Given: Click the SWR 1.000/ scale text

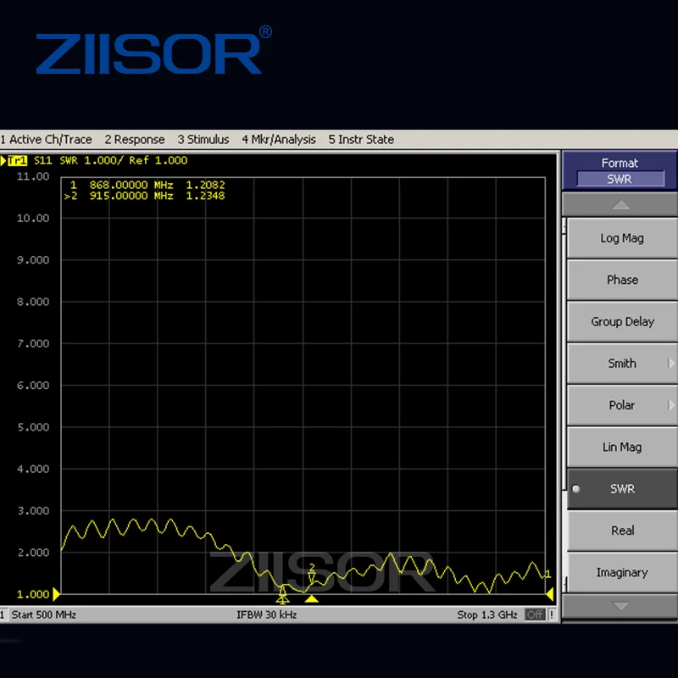Looking at the screenshot, I should (x=92, y=160).
